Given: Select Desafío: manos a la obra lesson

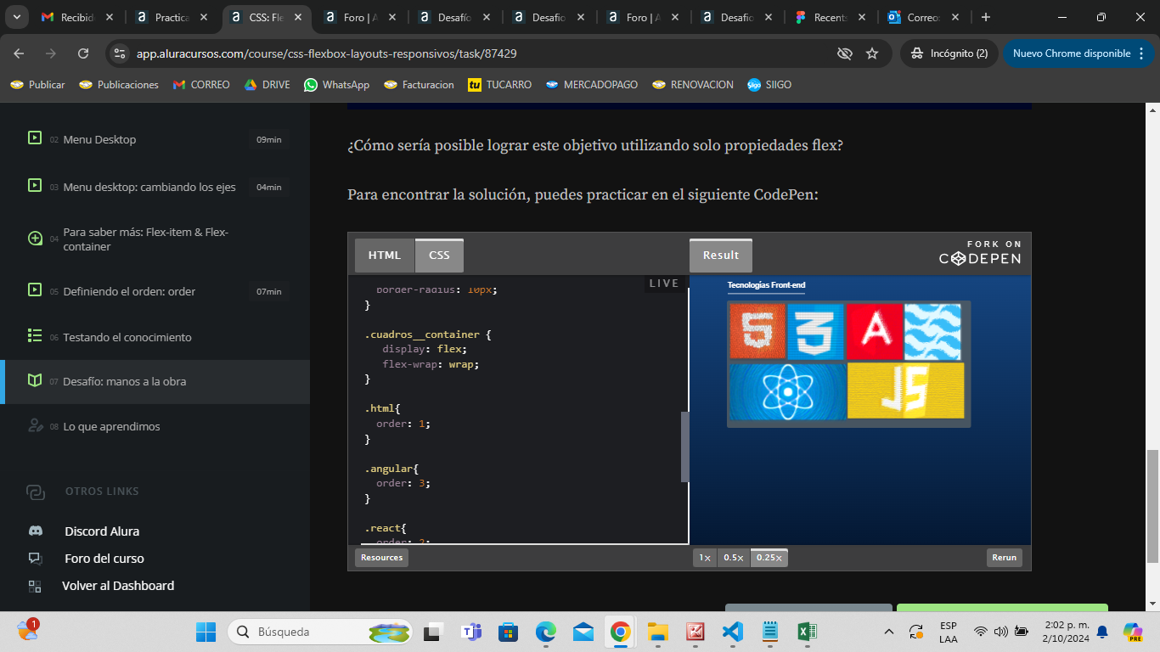Looking at the screenshot, I should click(x=155, y=381).
